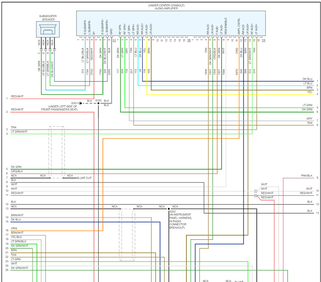Click circuit number 201

131,71
